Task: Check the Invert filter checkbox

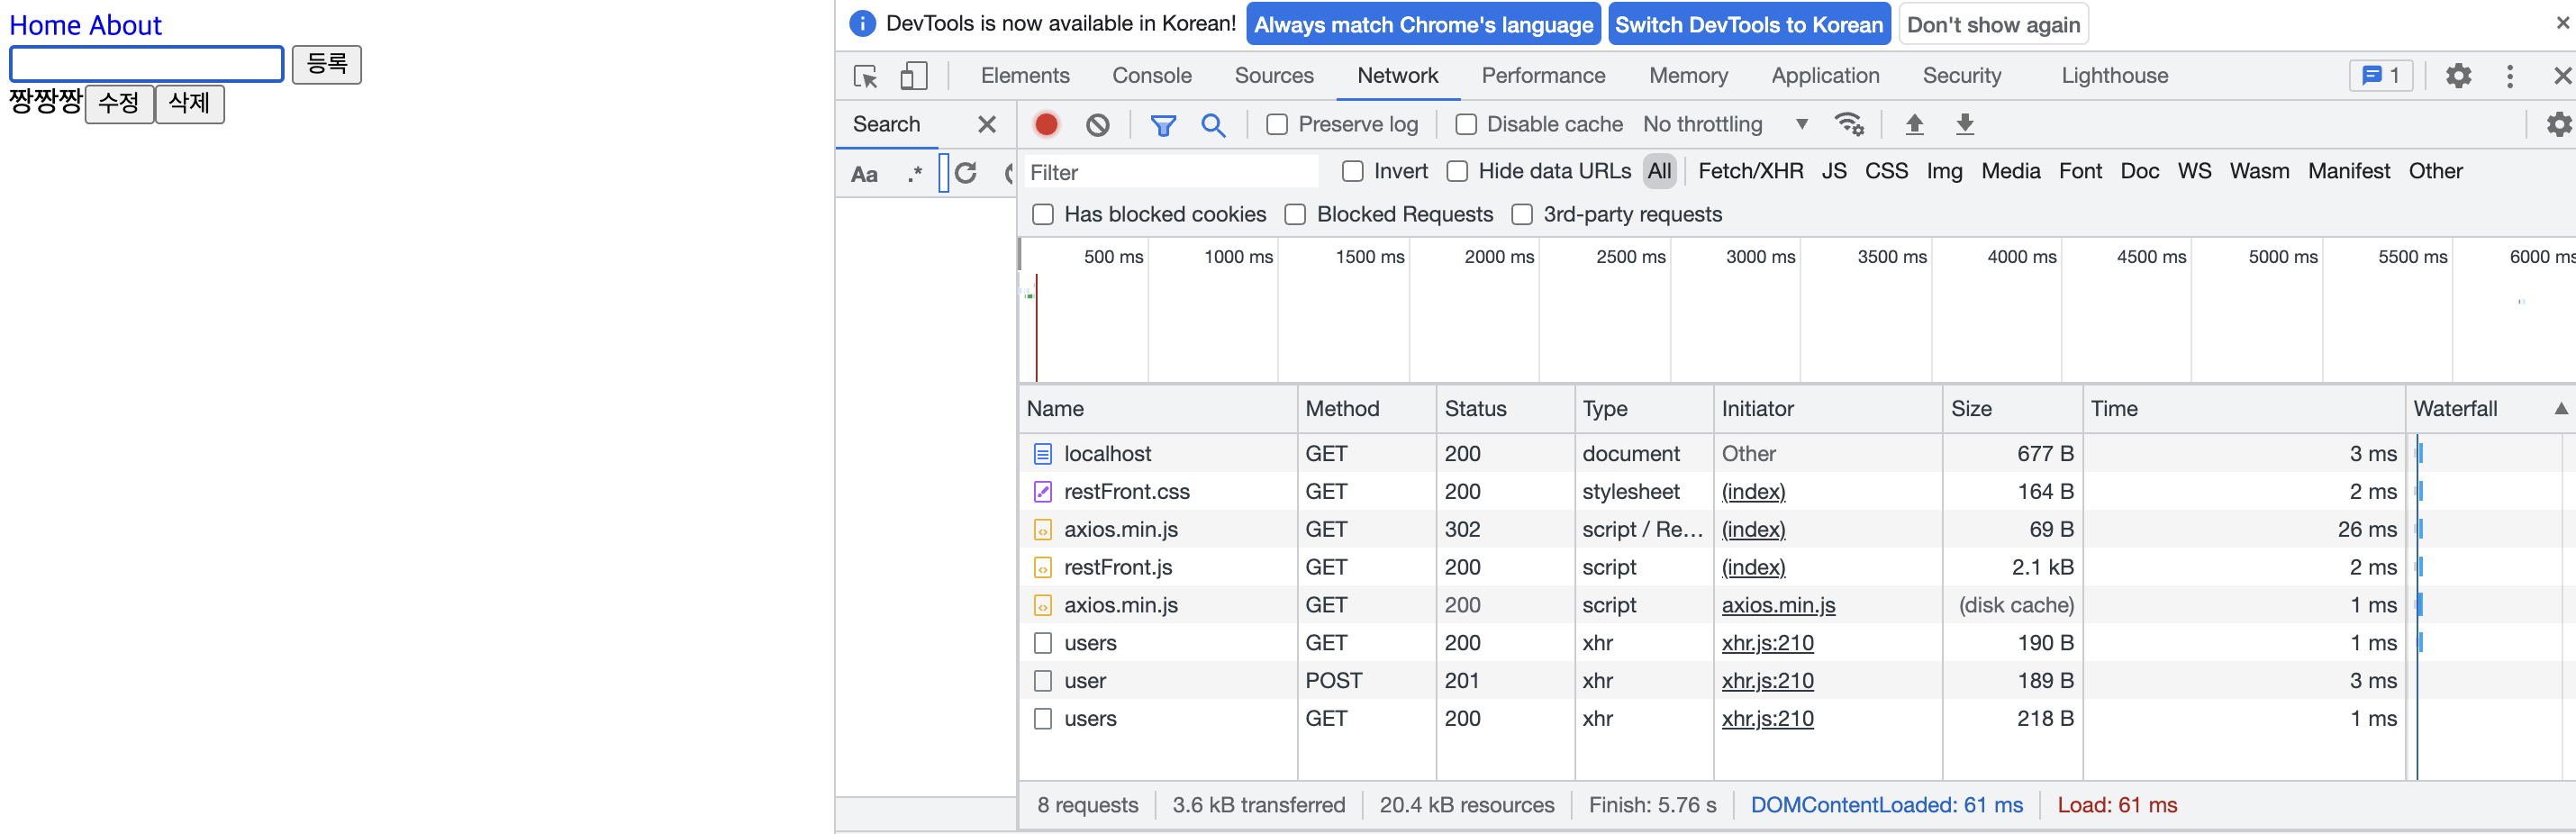Action: 1352,171
